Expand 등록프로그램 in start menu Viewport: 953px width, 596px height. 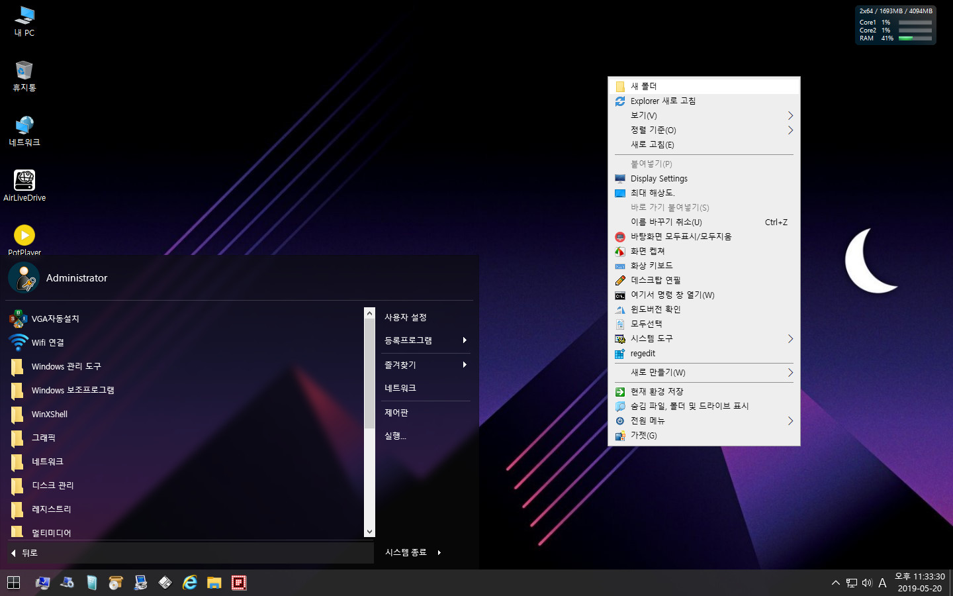(426, 340)
